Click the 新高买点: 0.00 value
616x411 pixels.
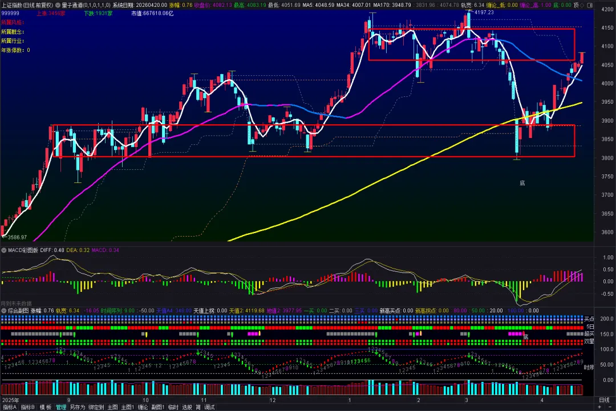coord(396,311)
